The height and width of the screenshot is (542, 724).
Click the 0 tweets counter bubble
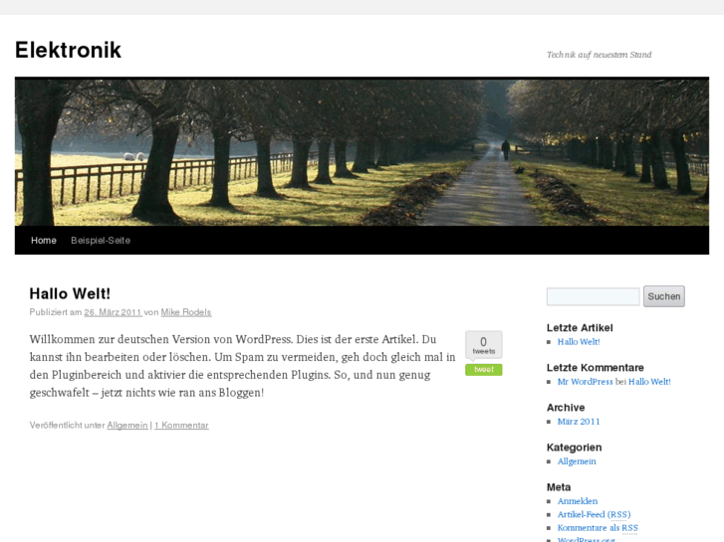pos(483,344)
